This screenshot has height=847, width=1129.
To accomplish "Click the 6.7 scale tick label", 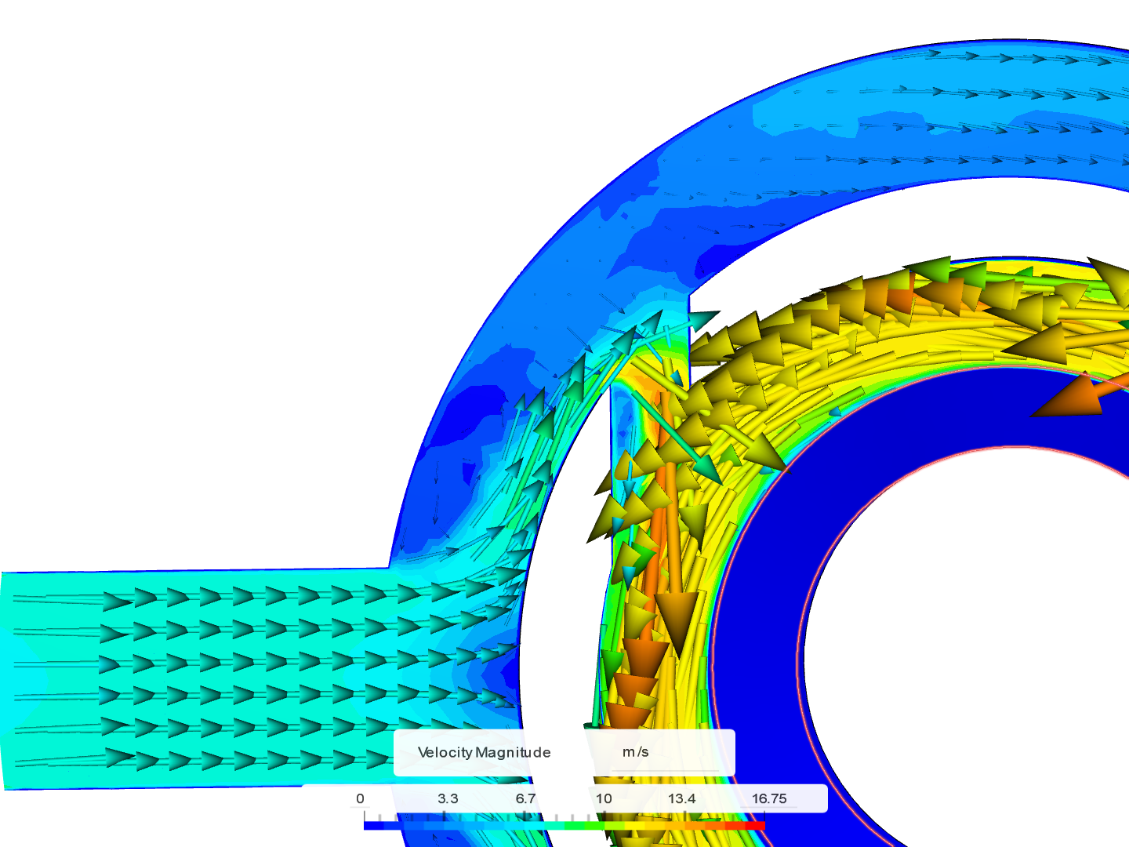I will 525,798.
